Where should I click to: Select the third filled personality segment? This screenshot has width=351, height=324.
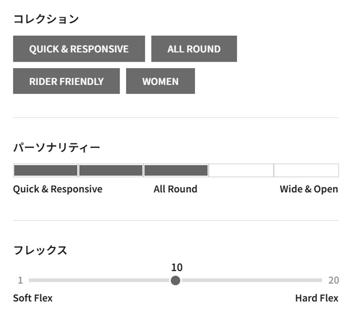pos(176,171)
